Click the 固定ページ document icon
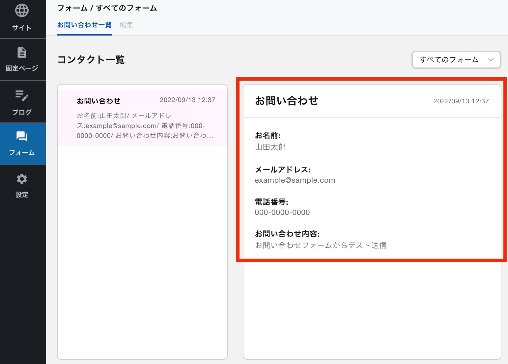The height and width of the screenshot is (364, 508). [x=22, y=52]
